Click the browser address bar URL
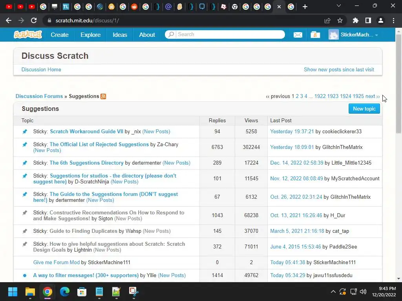Screen dimensions: 402x301 pos(87,20)
